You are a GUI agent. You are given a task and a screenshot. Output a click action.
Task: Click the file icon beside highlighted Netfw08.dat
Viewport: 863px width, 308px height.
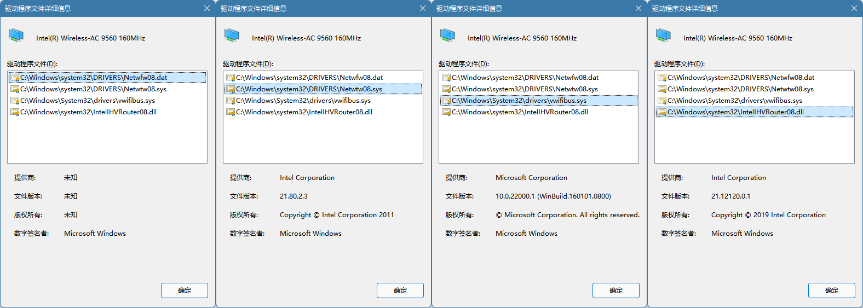pos(15,78)
